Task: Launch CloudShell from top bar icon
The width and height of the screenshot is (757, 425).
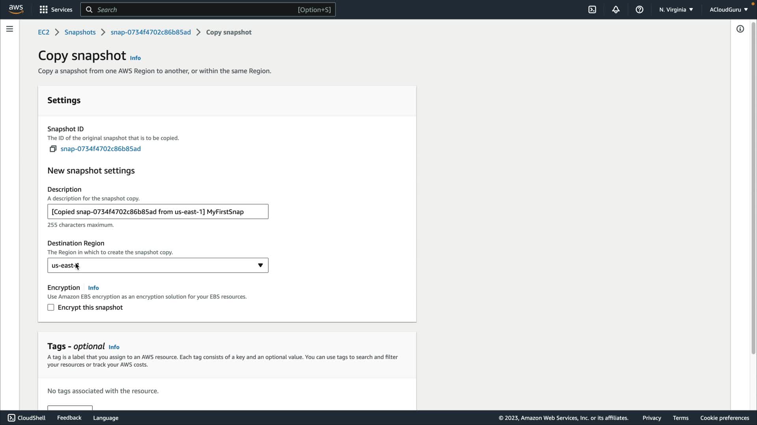Action: point(592,9)
